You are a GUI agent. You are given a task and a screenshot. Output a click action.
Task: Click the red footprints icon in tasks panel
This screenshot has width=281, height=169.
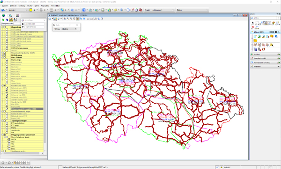pyautogui.click(x=263, y=49)
